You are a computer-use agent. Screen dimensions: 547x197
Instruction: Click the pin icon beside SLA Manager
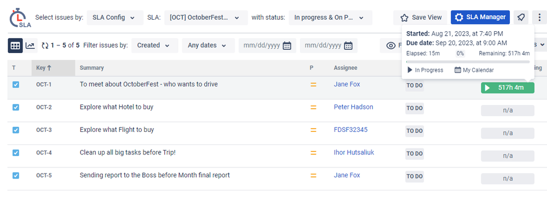click(x=521, y=18)
